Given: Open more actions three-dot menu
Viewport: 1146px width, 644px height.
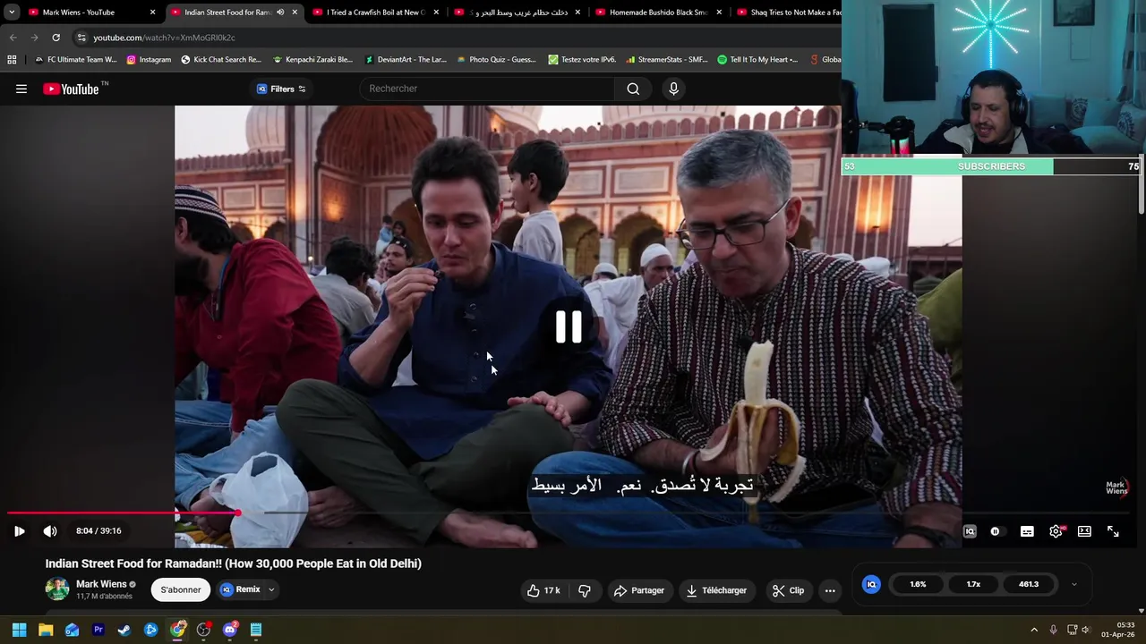Looking at the screenshot, I should (830, 590).
